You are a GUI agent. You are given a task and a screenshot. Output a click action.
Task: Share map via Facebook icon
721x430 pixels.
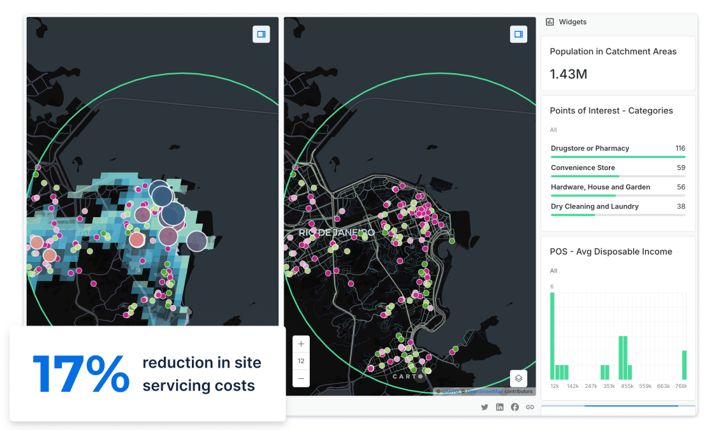point(515,407)
